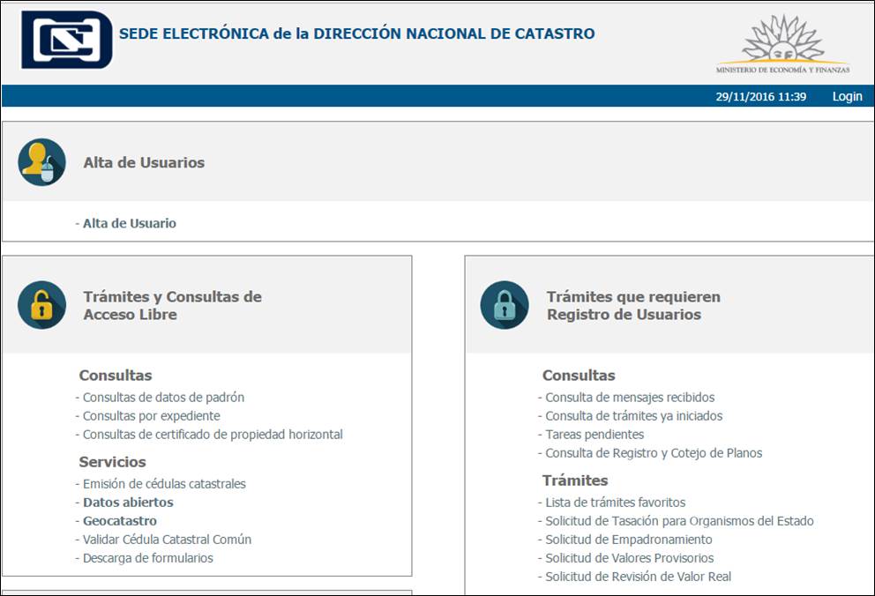Open Validar Cédula Catastral Común
Screen dimensions: 875x596
tap(162, 539)
